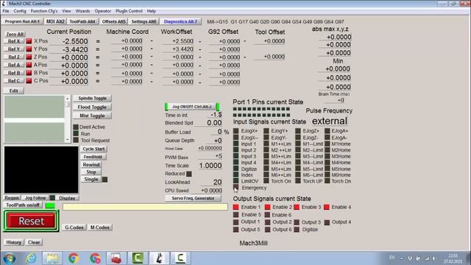The width and height of the screenshot is (471, 265).
Task: Click the black toolpath display area
Action: 41,170
